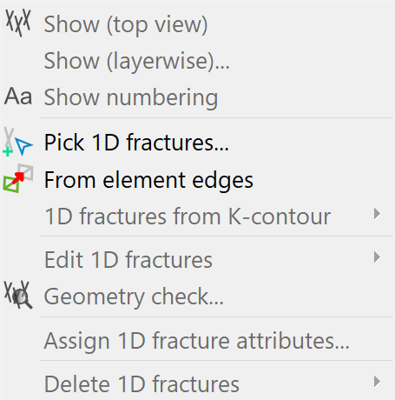The width and height of the screenshot is (395, 400).
Task: Click the red arrow on element edges icon
Action: (18, 177)
